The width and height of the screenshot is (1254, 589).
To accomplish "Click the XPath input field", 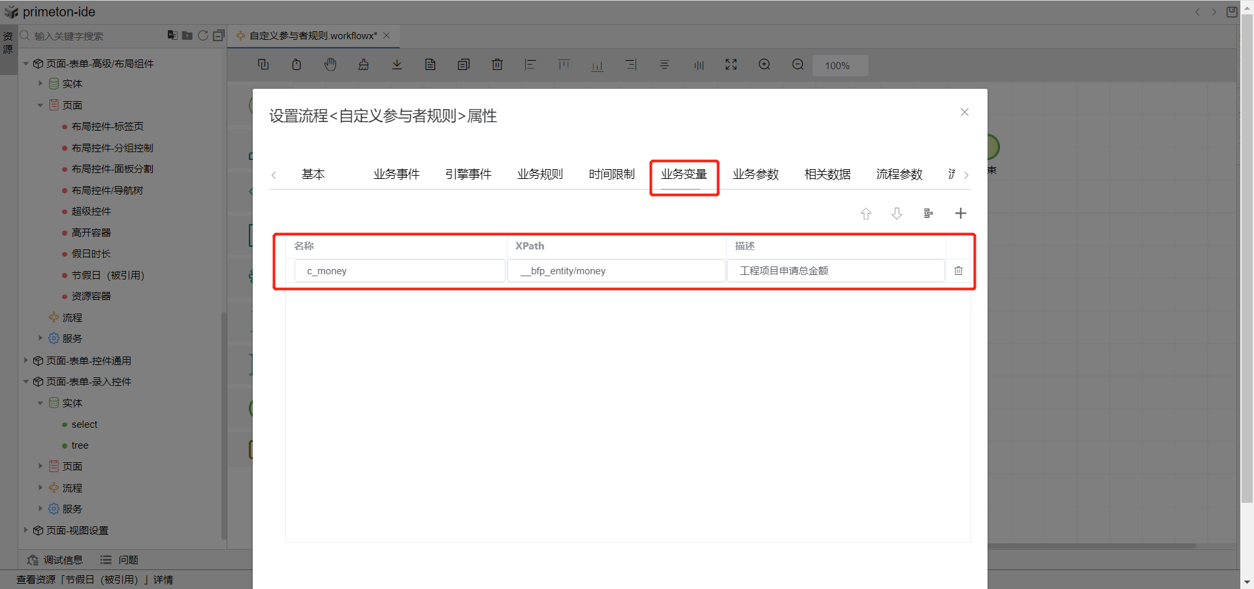I will coord(617,270).
